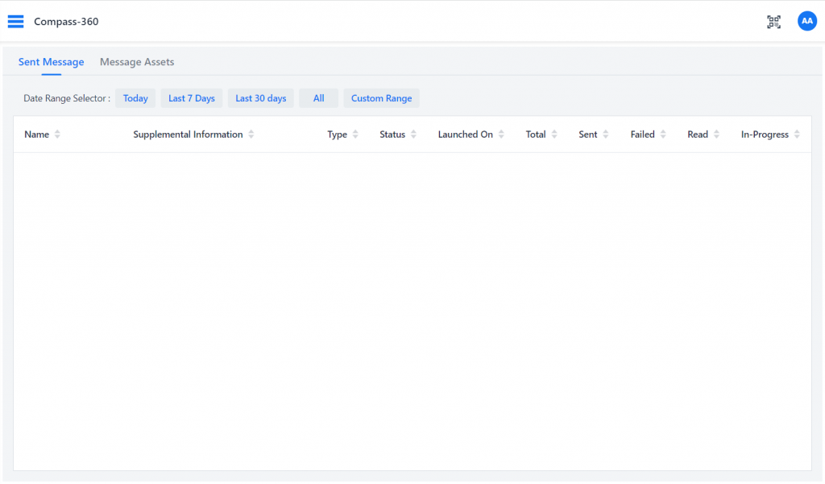Choose the Last 30 days filter
Viewport: 825px width, 484px height.
click(x=261, y=98)
